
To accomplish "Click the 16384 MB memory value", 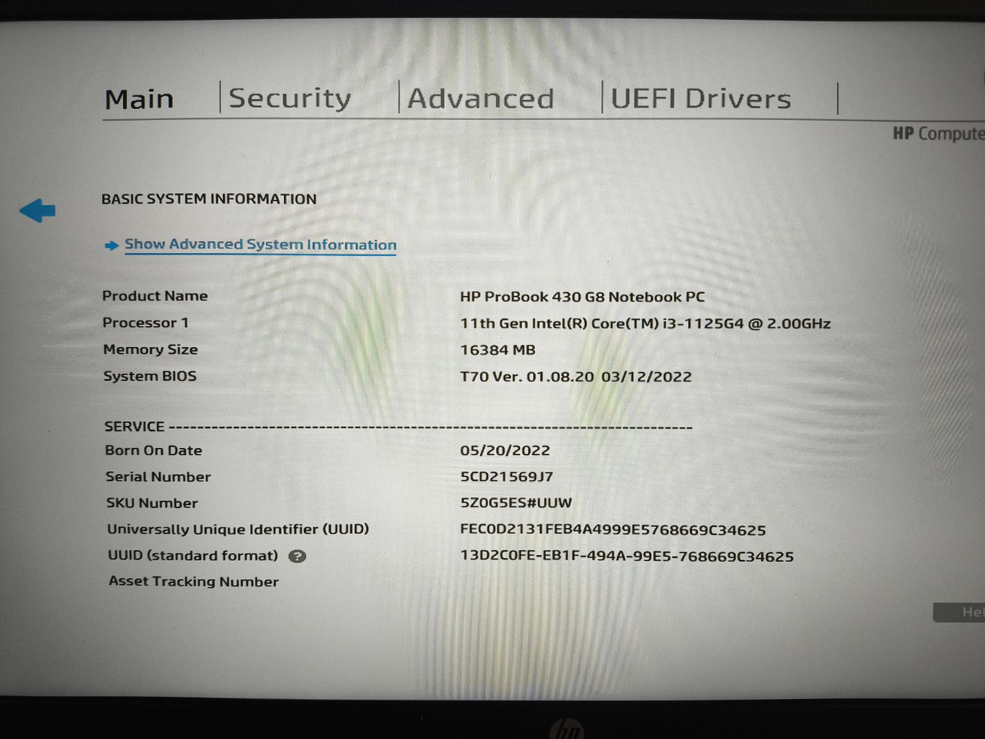I will tap(498, 350).
